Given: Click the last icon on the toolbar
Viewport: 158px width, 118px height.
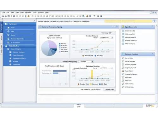Looking at the screenshot, I should (101, 16).
